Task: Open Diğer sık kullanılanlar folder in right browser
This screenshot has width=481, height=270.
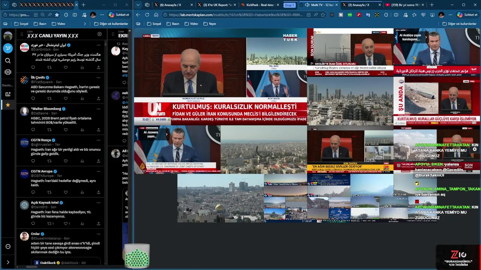Action: coord(459,24)
